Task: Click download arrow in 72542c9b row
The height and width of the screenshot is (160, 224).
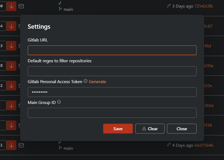Action: [11, 6]
